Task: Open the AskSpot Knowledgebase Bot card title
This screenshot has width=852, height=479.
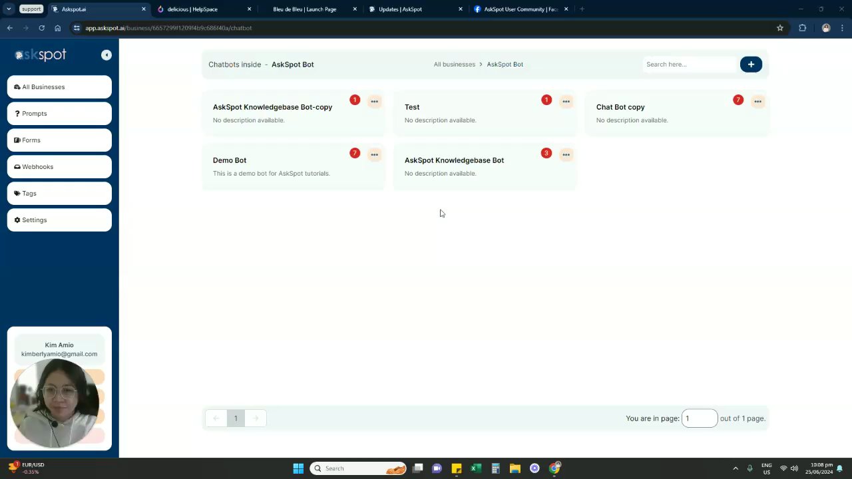Action: (x=454, y=160)
